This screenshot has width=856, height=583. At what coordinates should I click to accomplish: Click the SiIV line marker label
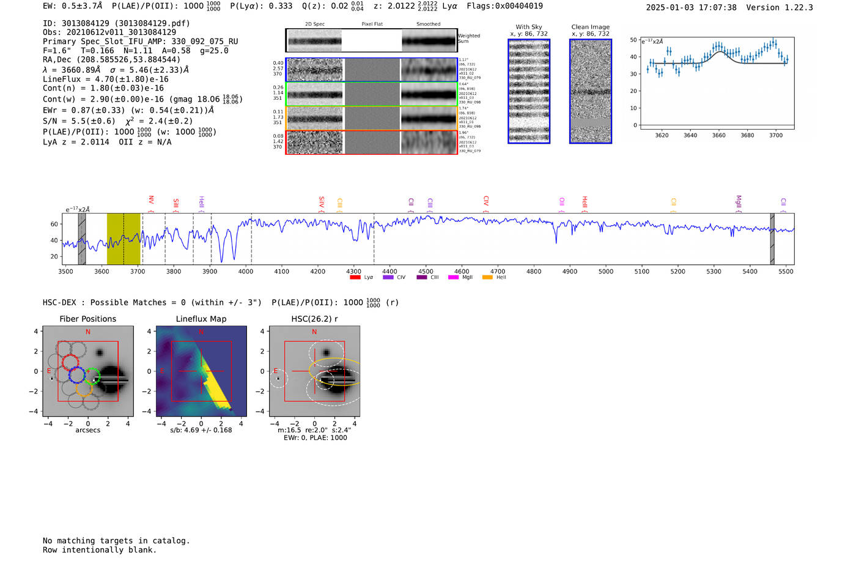coord(322,201)
